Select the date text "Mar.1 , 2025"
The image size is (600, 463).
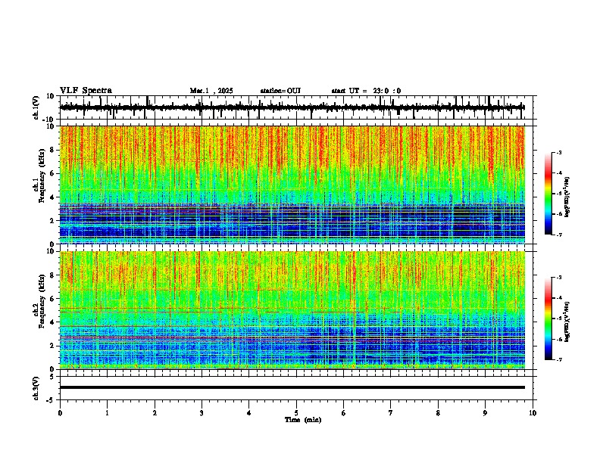(x=211, y=91)
